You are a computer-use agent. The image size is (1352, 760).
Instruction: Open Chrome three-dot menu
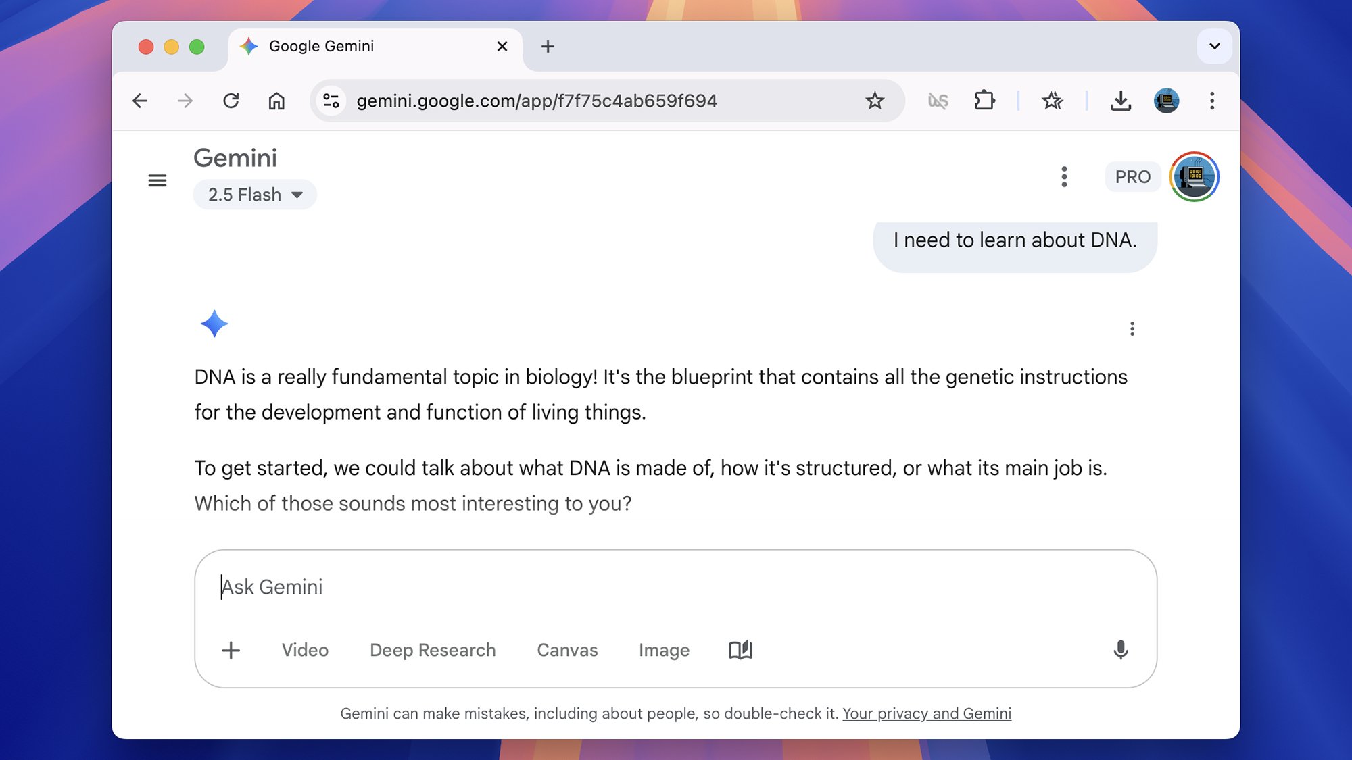coord(1211,101)
